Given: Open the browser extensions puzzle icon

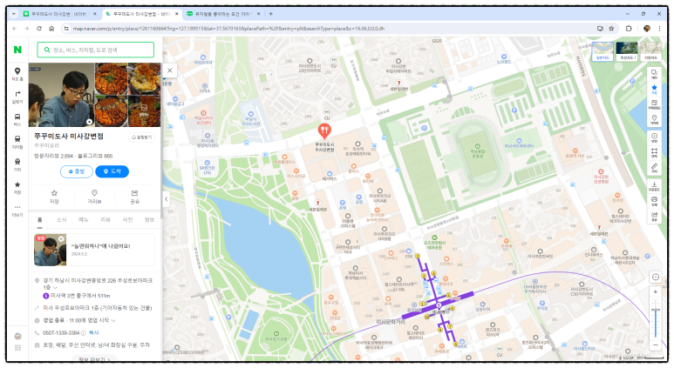Looking at the screenshot, I should pyautogui.click(x=629, y=29).
